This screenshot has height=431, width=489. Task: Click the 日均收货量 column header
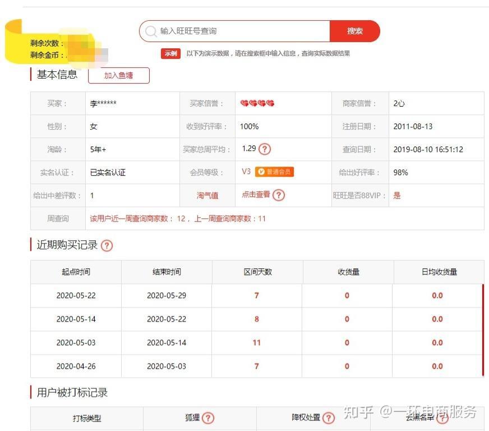point(439,272)
